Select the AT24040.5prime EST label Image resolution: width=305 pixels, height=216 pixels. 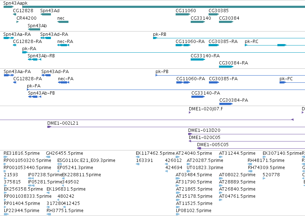click(x=194, y=154)
